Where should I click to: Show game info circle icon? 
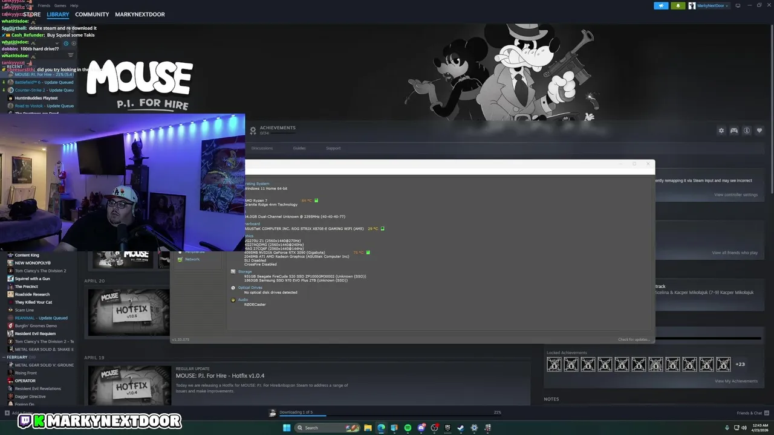pyautogui.click(x=747, y=130)
